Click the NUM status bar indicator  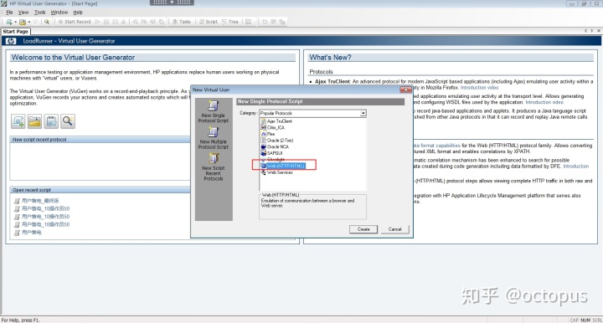(x=585, y=320)
